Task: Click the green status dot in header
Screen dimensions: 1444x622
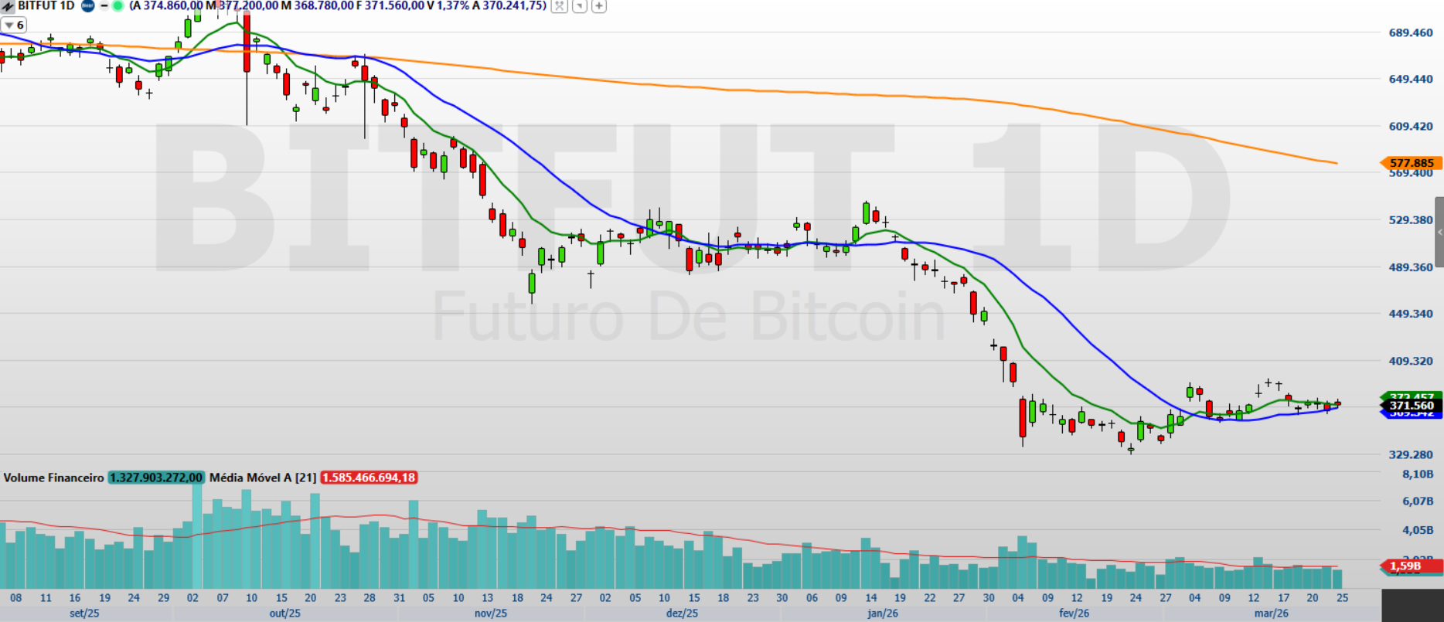Action: [x=117, y=5]
